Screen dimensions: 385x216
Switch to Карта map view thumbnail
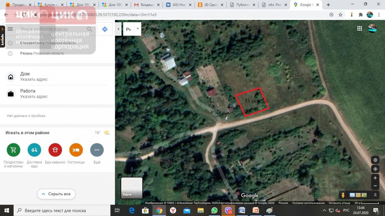point(132,188)
